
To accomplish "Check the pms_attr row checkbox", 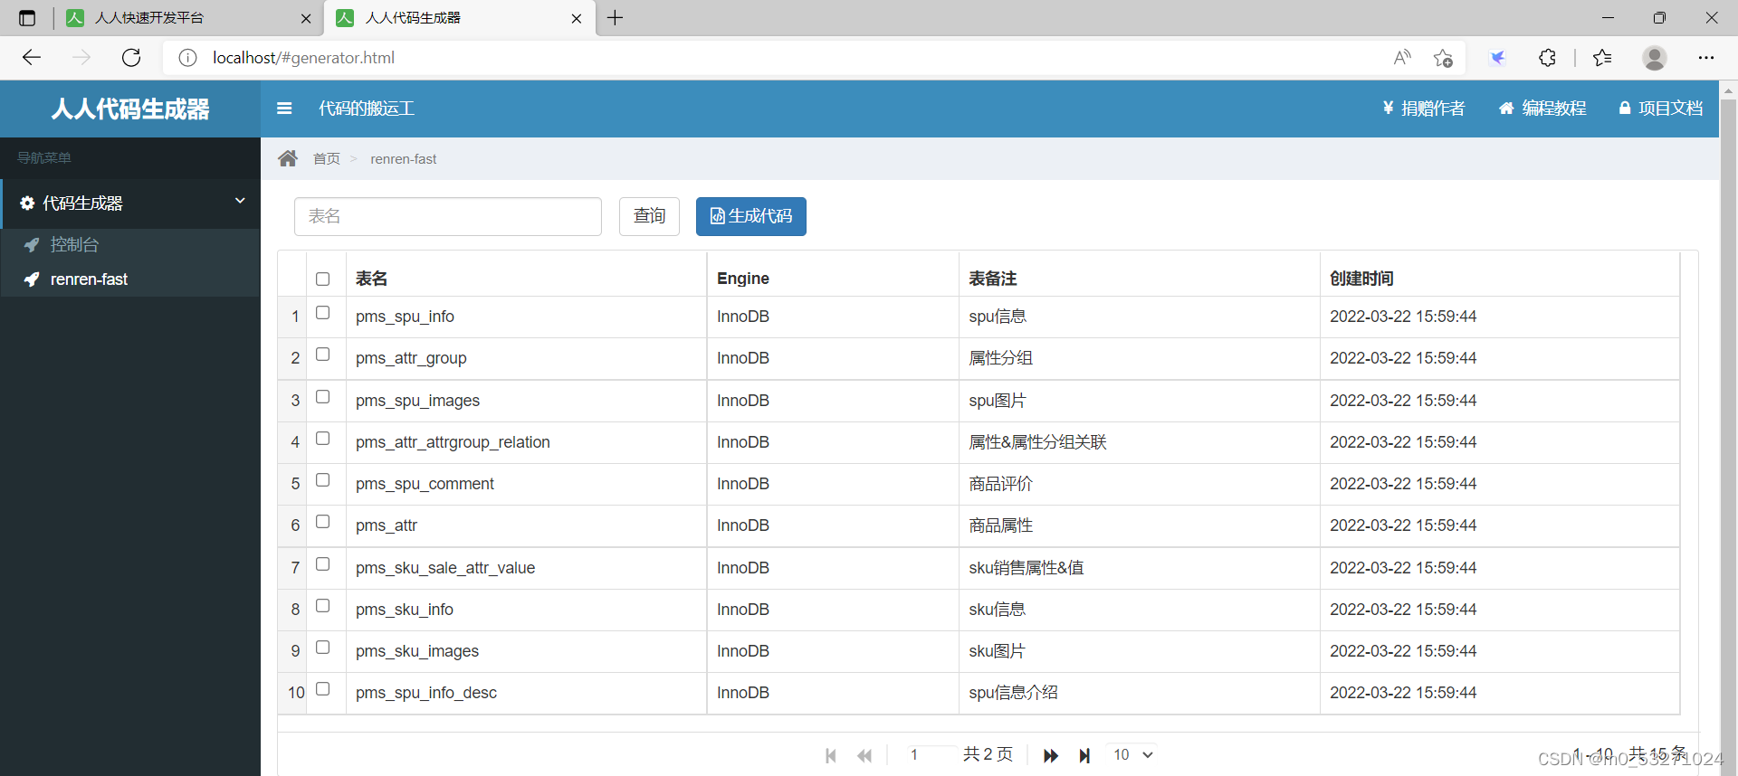I will click(x=323, y=522).
